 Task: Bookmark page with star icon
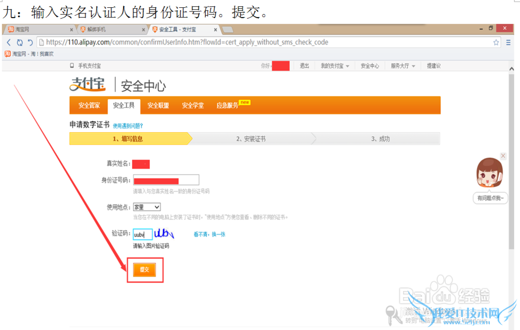[x=496, y=43]
